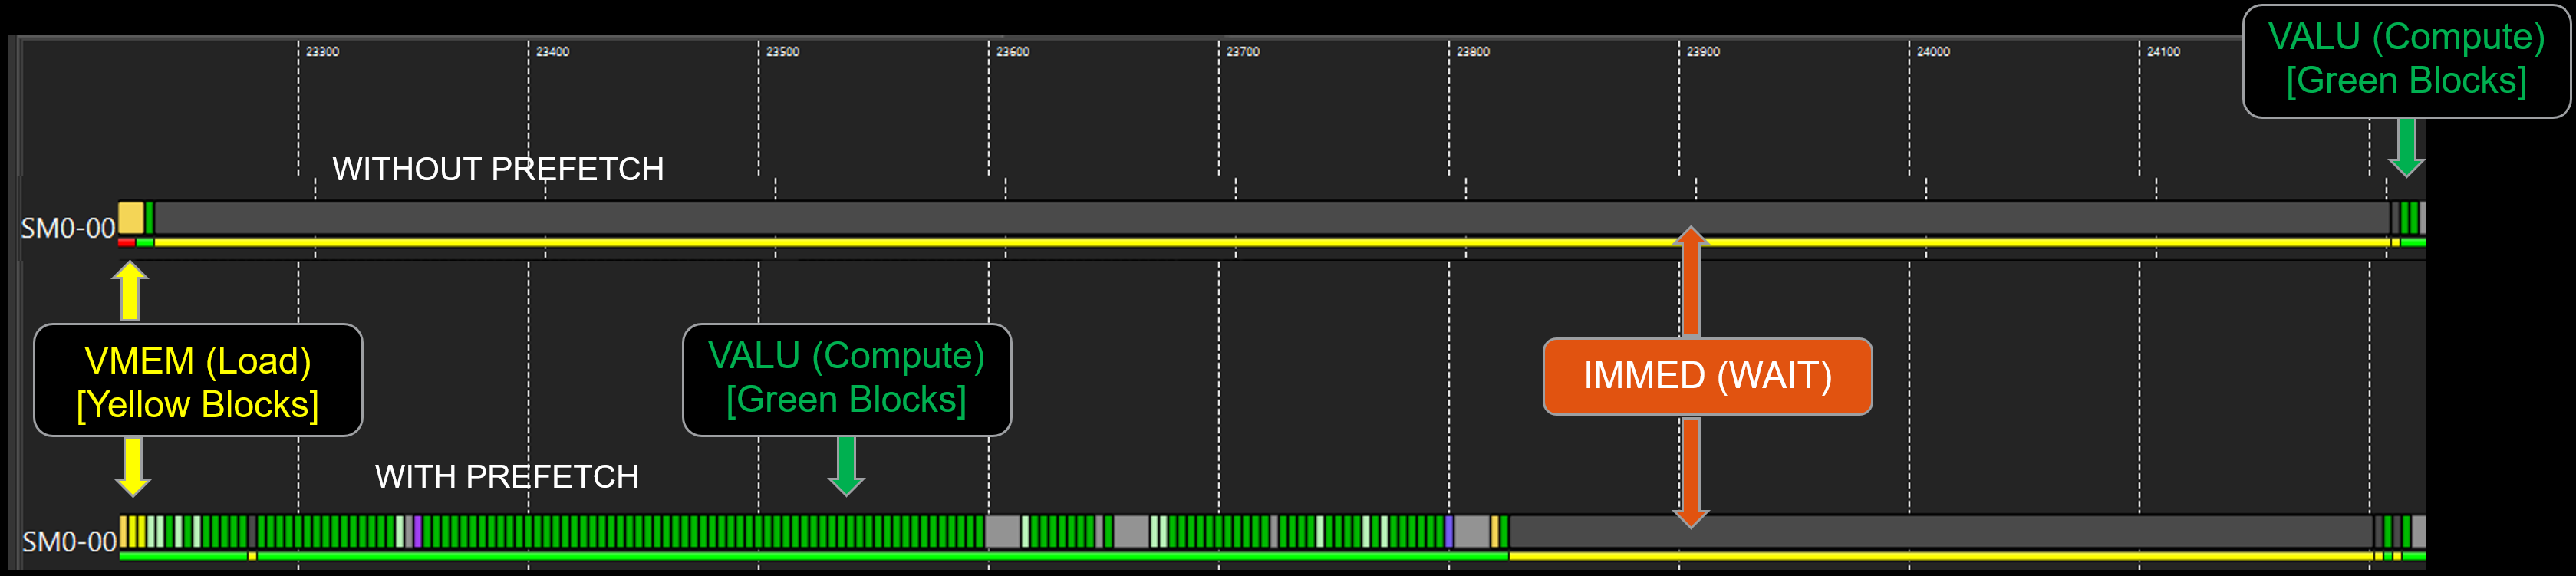Click the 23600 cycle marker on the ruler
The height and width of the screenshot is (576, 2576).
(x=1012, y=51)
